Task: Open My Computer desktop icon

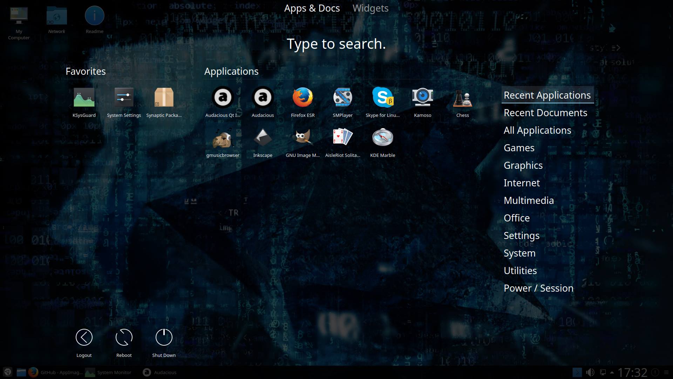Action: coord(19,23)
